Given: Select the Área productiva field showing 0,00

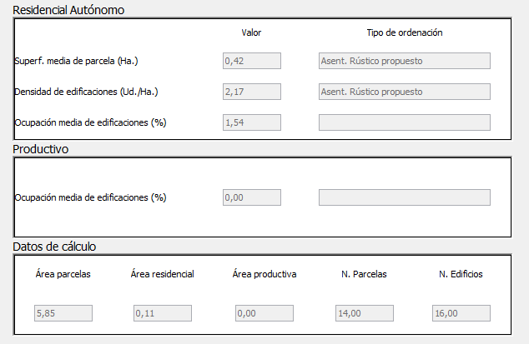Looking at the screenshot, I should point(264,313).
